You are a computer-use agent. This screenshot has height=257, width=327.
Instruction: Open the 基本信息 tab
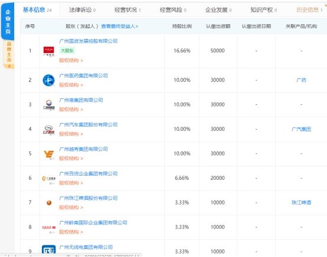click(x=37, y=9)
